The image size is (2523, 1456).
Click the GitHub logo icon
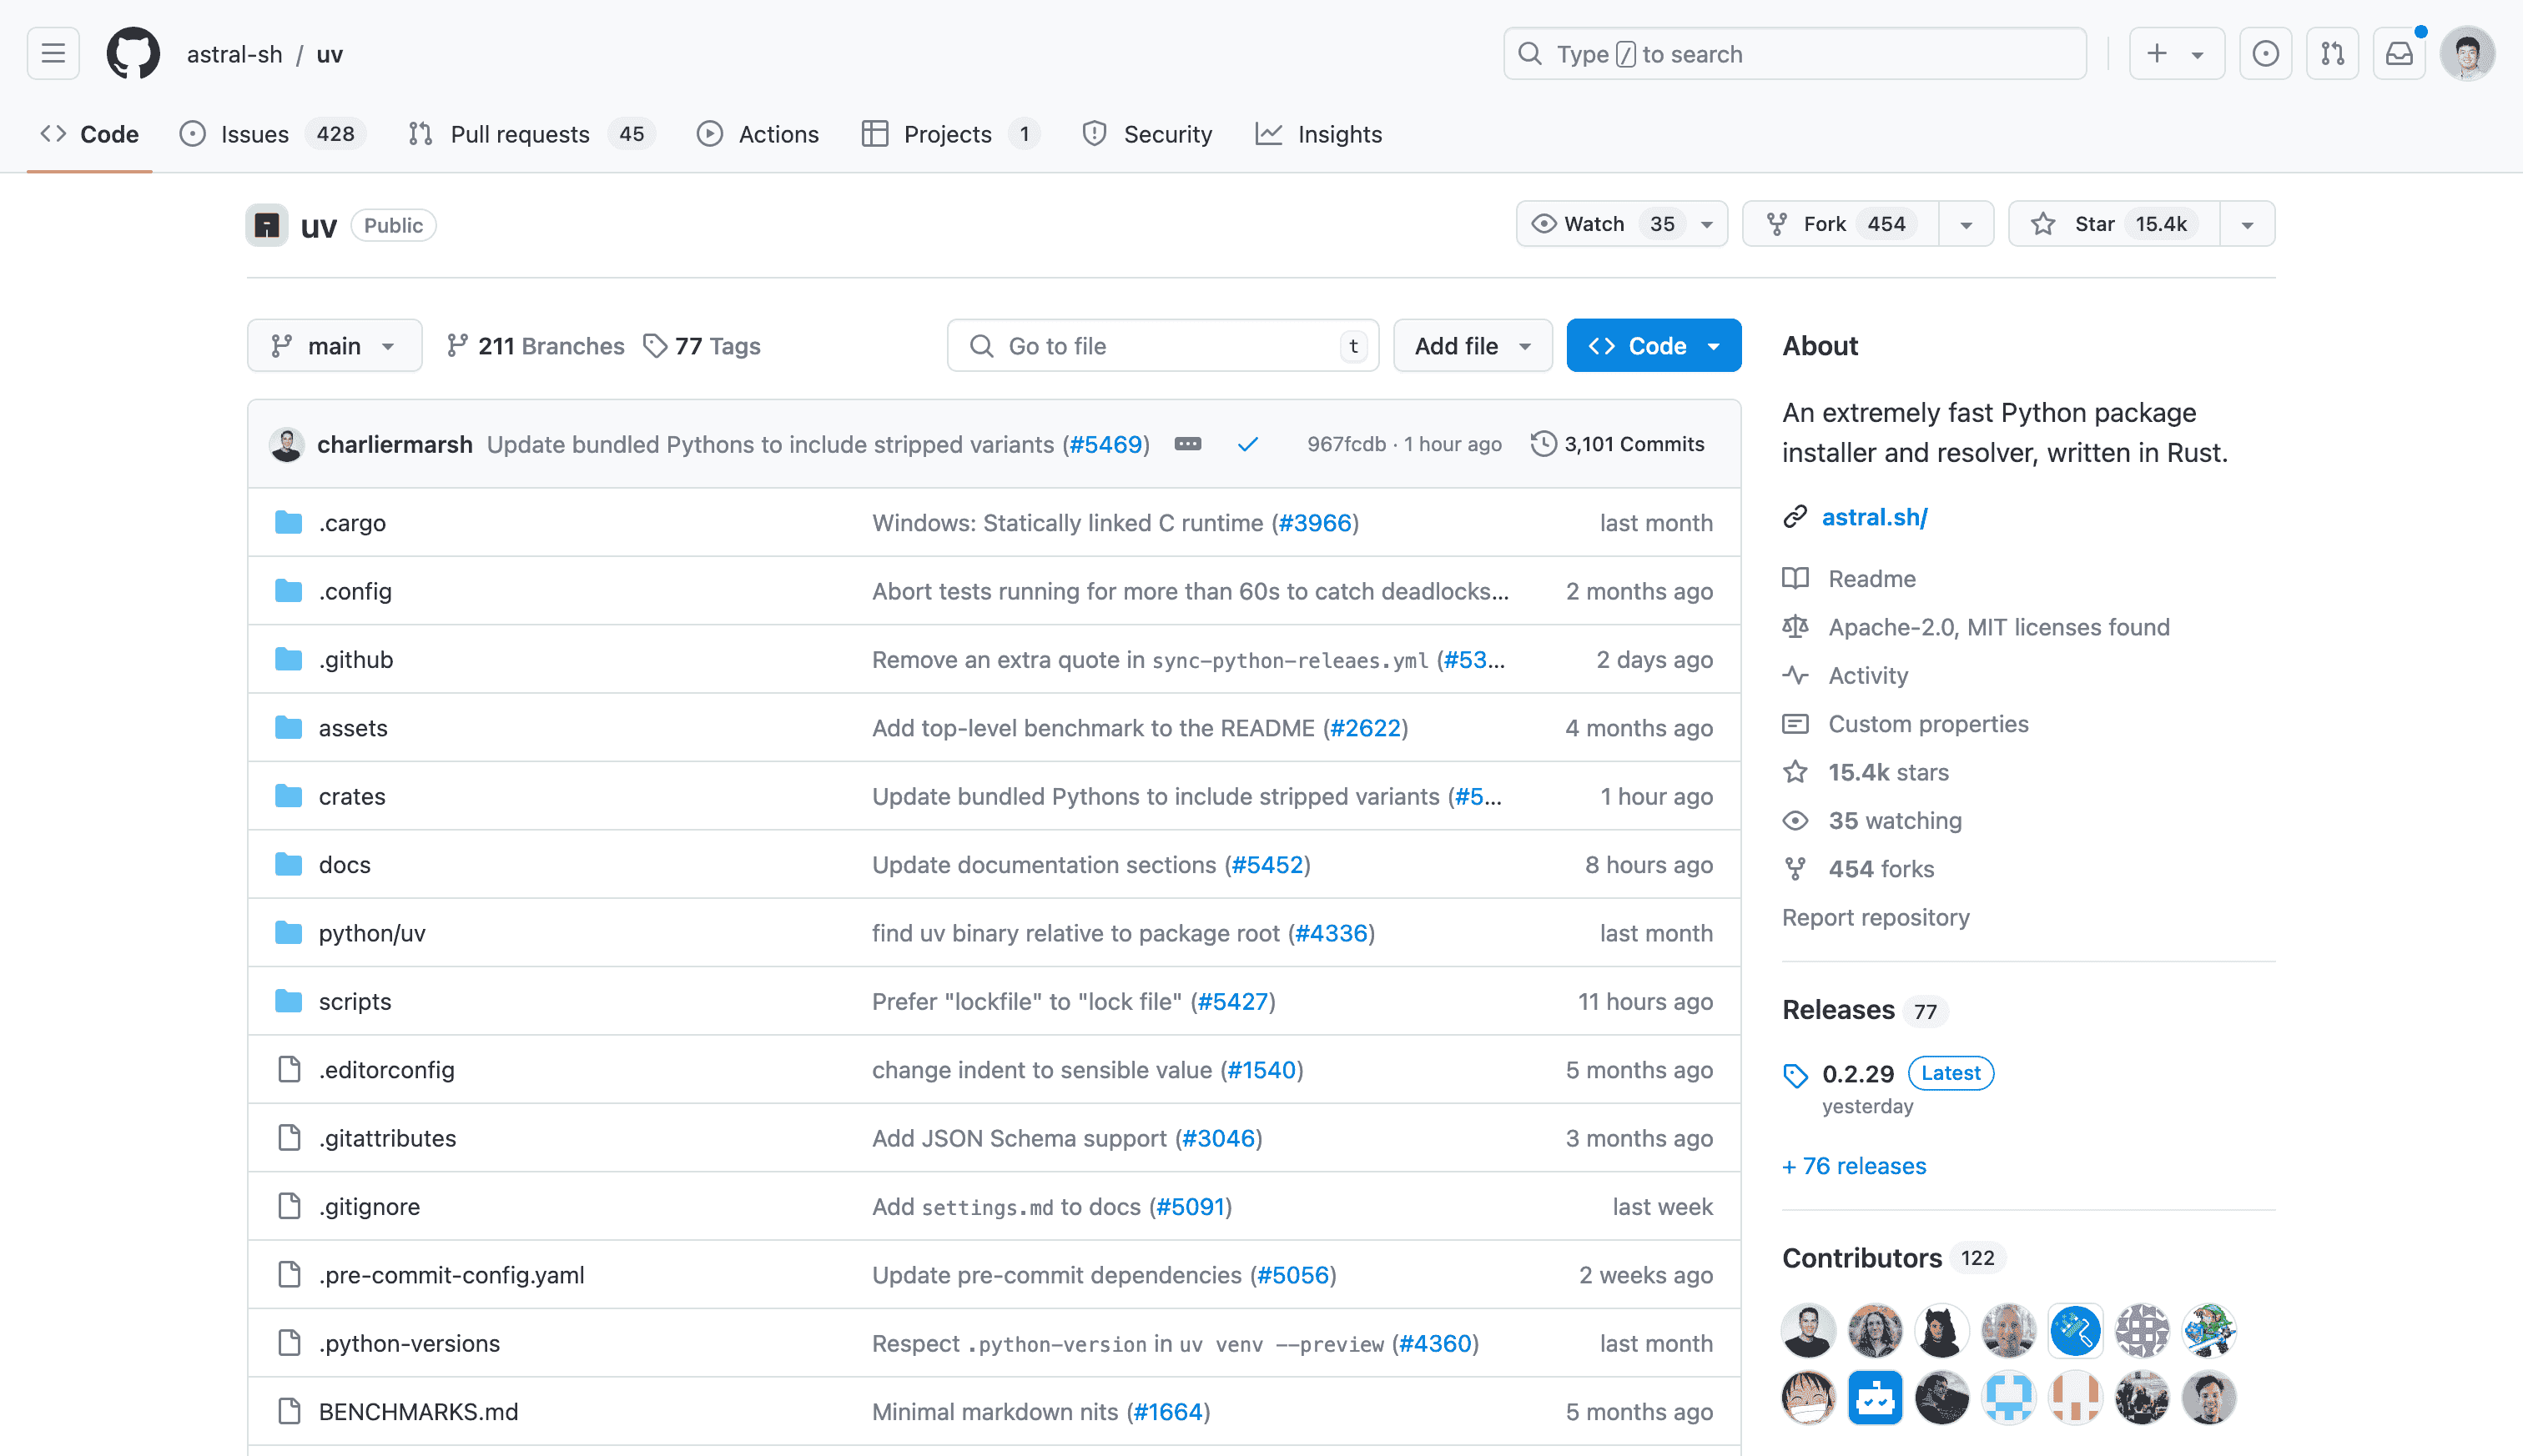pos(133,54)
